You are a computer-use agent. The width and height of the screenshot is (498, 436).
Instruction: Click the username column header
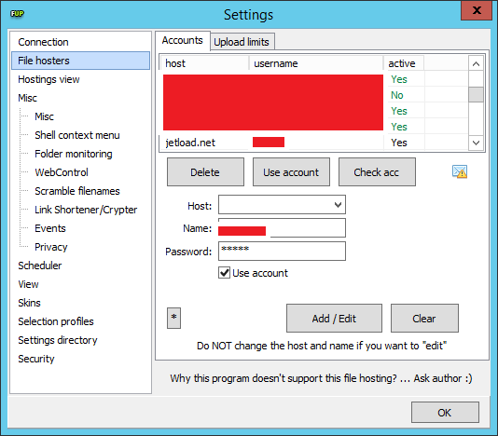coord(316,63)
